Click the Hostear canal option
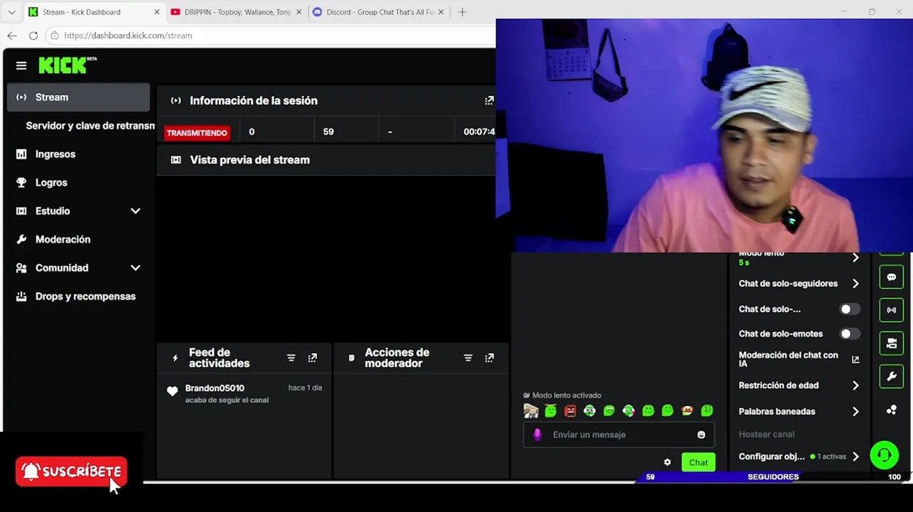Viewport: 913px width, 512px height. point(767,434)
